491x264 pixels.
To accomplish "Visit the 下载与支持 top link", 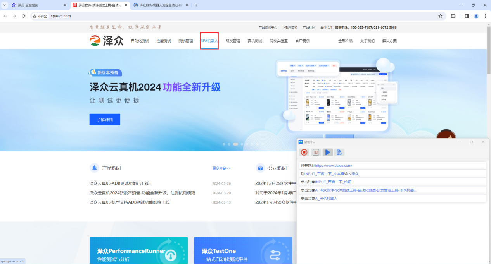I will 290,27.
